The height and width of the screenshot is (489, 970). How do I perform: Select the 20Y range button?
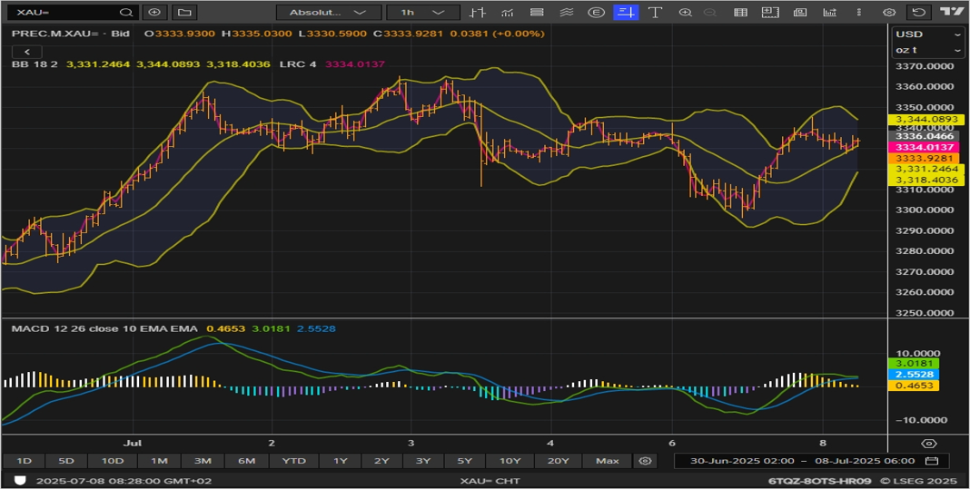[x=558, y=461]
